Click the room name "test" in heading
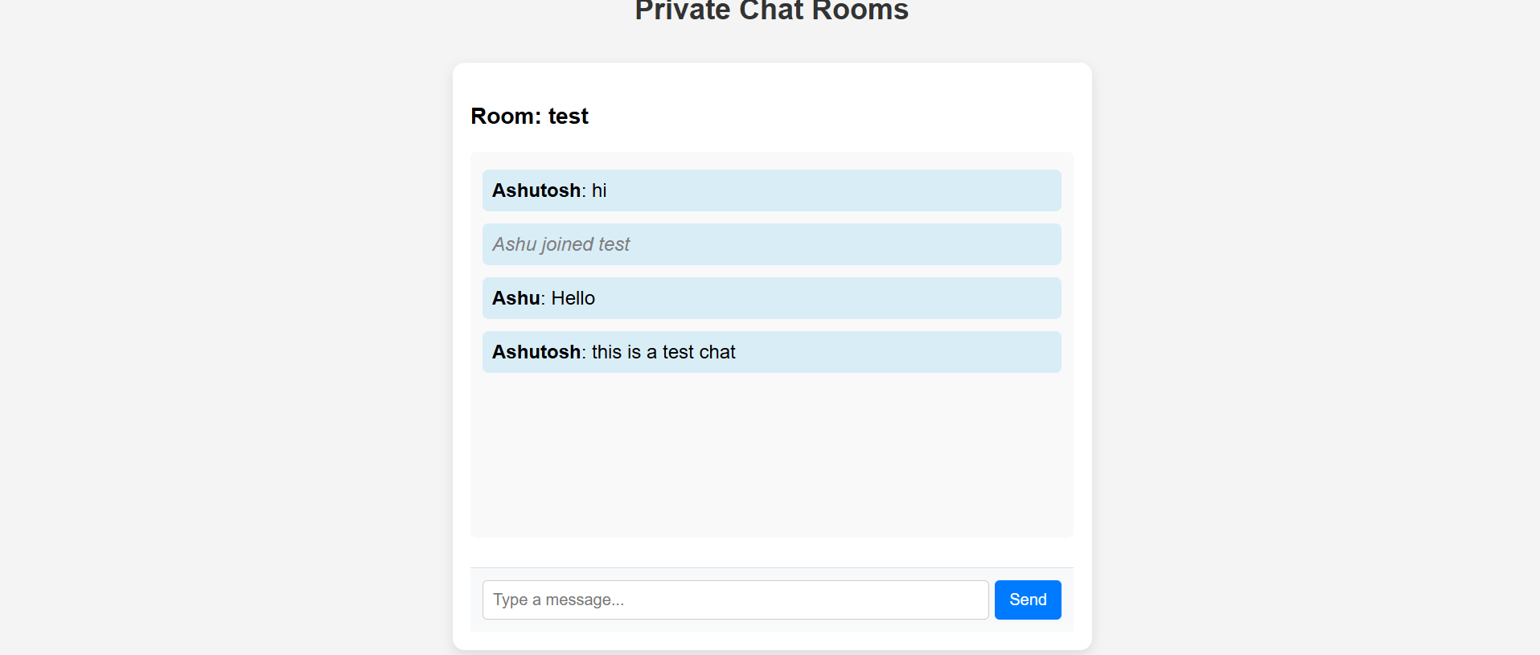The height and width of the screenshot is (655, 1540). tap(569, 117)
